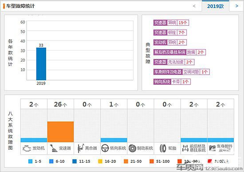Click the next year arrow

[x=237, y=6]
